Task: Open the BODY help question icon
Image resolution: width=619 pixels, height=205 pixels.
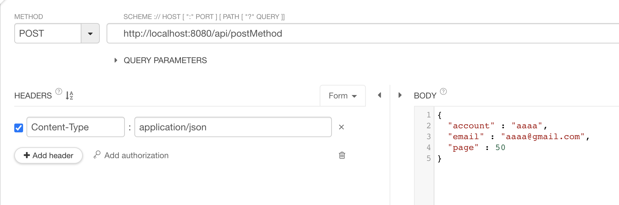Action: click(x=443, y=91)
